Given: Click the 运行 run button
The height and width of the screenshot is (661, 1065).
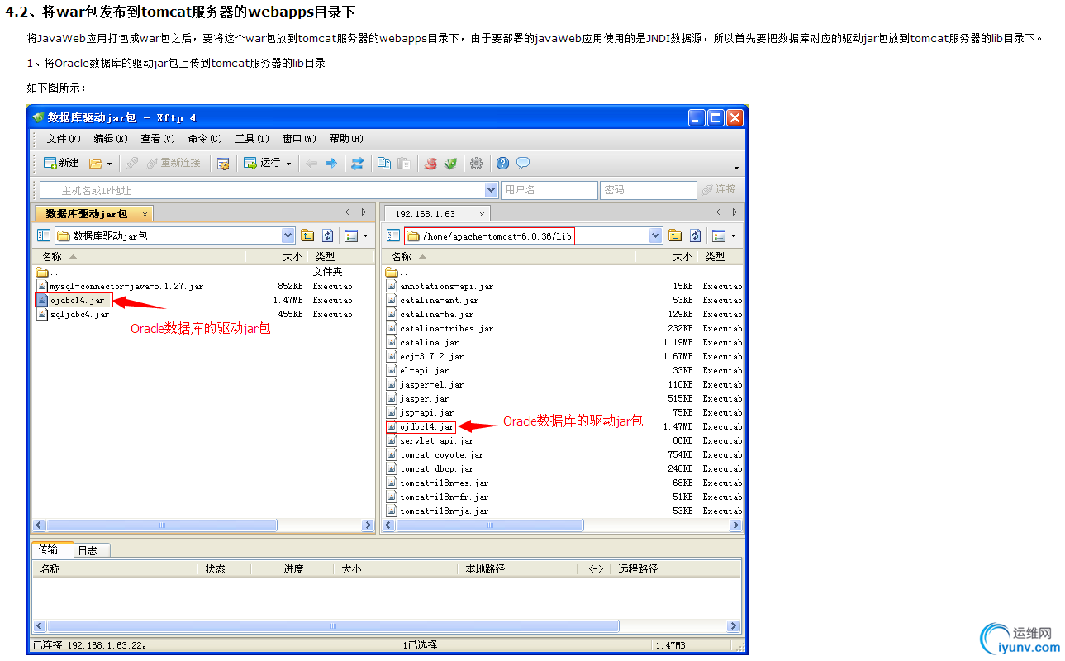Looking at the screenshot, I should [262, 163].
